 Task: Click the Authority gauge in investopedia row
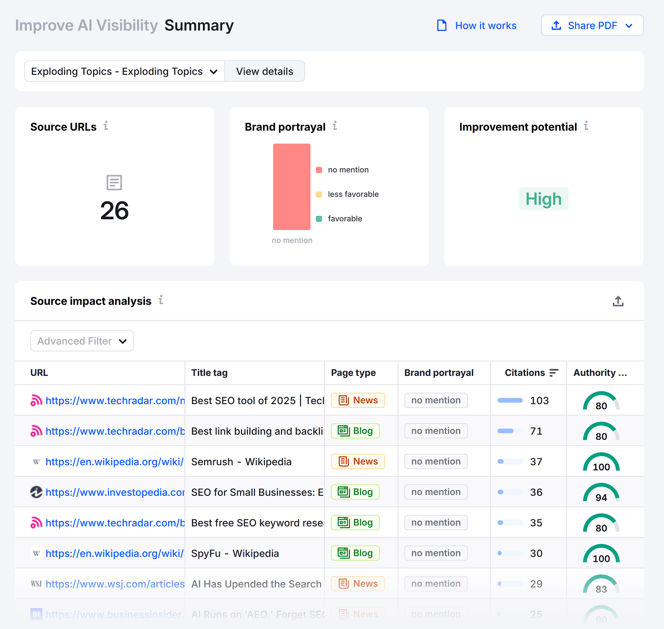[x=601, y=492]
